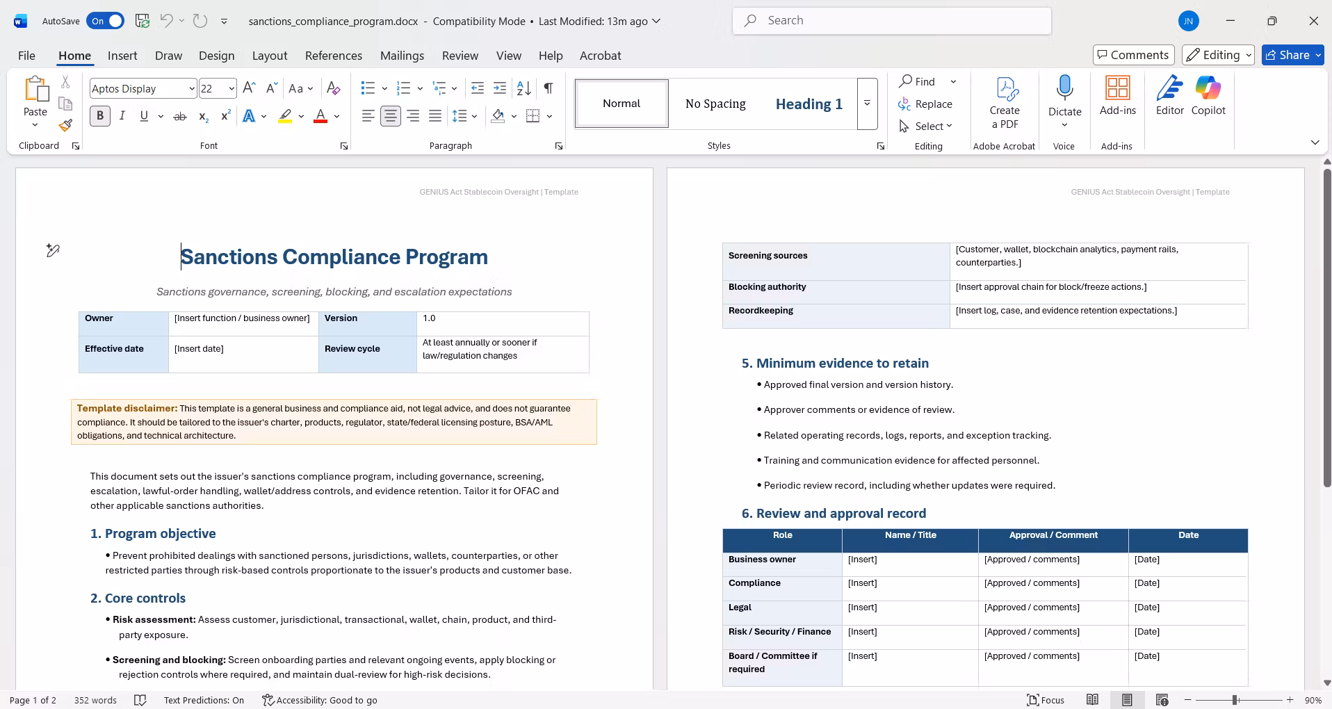The height and width of the screenshot is (709, 1332).
Task: Apply subscript formatting
Action: 203,116
